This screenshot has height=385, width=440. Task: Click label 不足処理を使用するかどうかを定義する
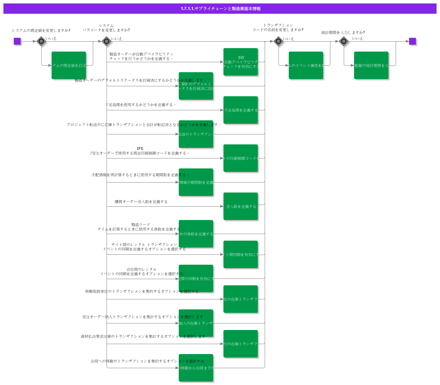click(x=141, y=104)
